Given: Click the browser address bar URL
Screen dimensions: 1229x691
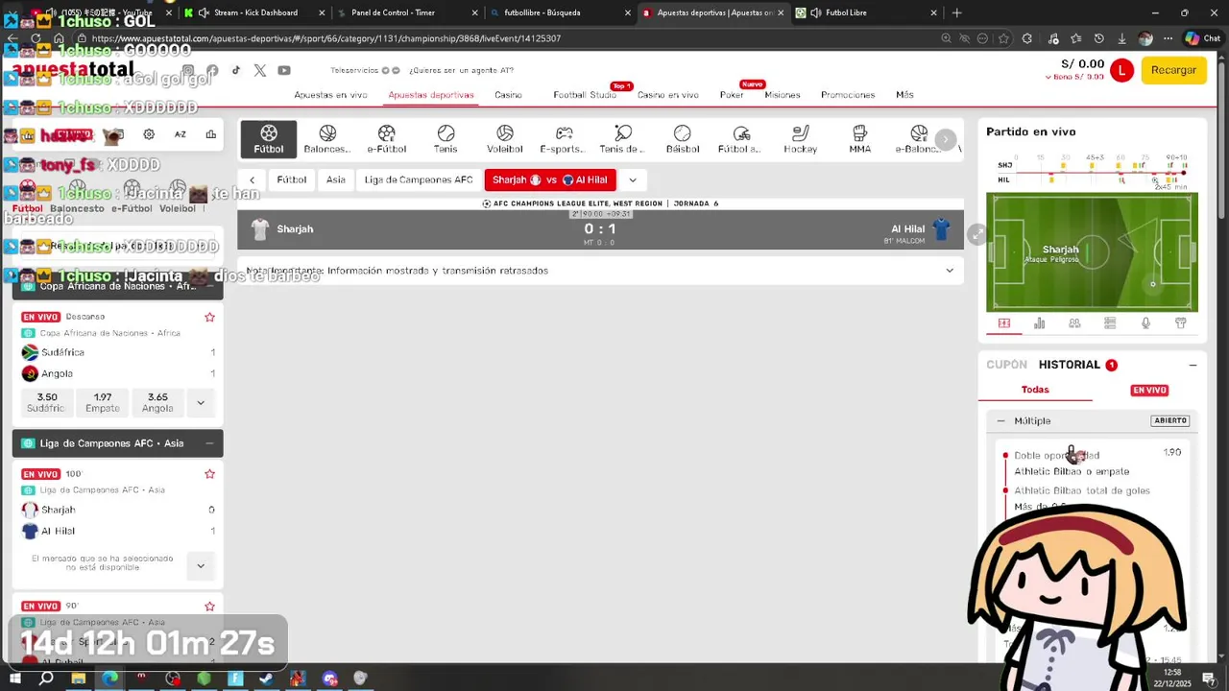Looking at the screenshot, I should tap(326, 38).
